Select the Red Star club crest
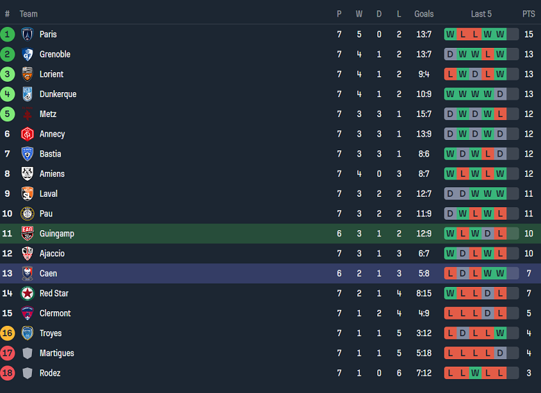Viewport: 541px width, 393px height. pyautogui.click(x=28, y=293)
